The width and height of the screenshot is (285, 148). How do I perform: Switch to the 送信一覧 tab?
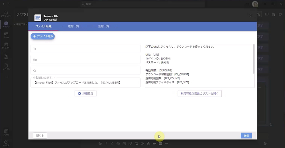(74, 26)
